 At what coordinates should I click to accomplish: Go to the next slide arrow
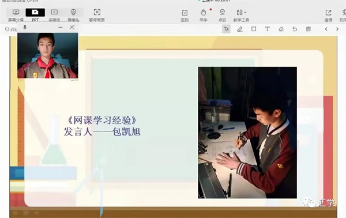[337, 29]
